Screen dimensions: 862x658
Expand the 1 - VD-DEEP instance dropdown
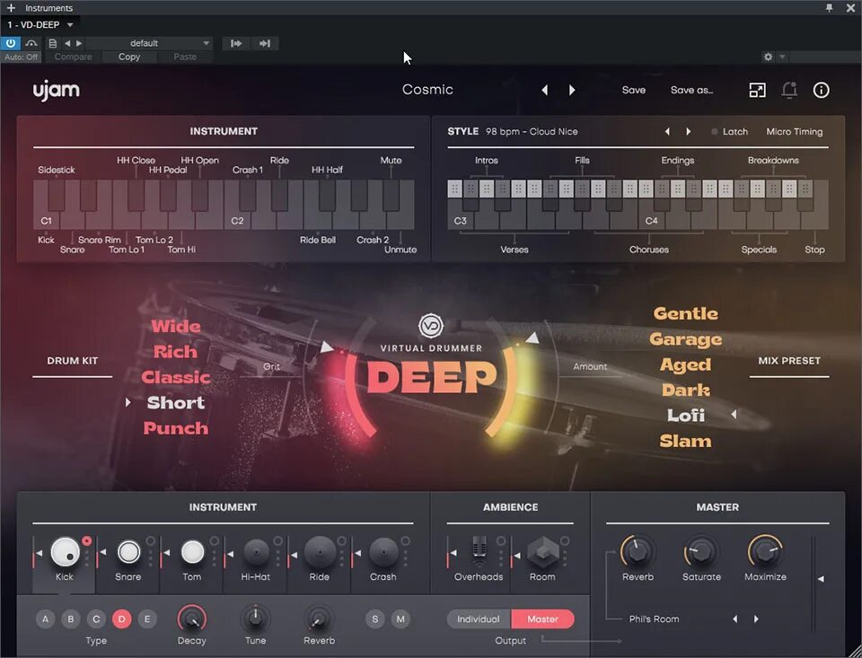(x=70, y=25)
